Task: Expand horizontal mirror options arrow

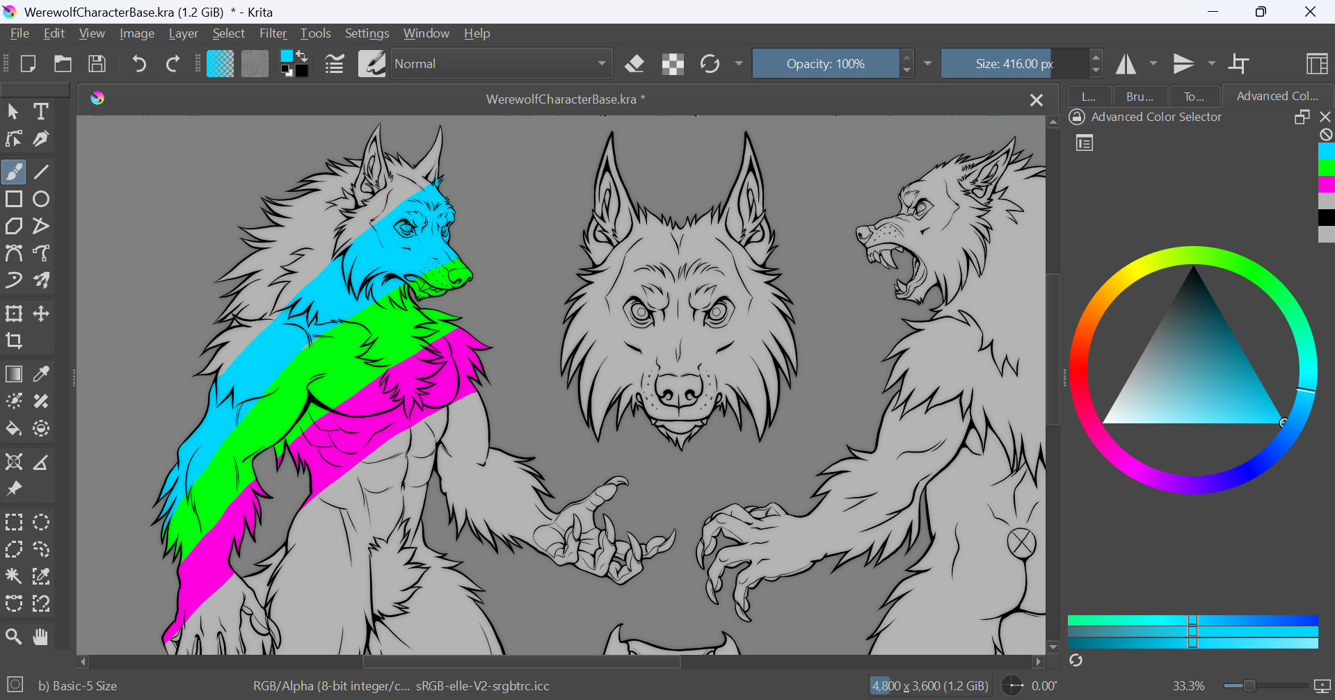Action: 1153,64
